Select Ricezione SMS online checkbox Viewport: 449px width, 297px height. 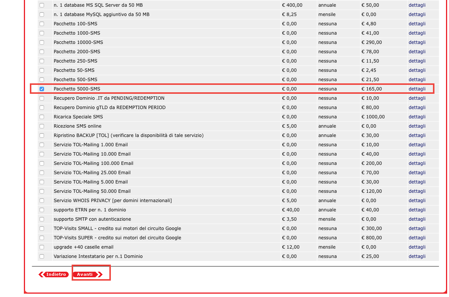42,126
